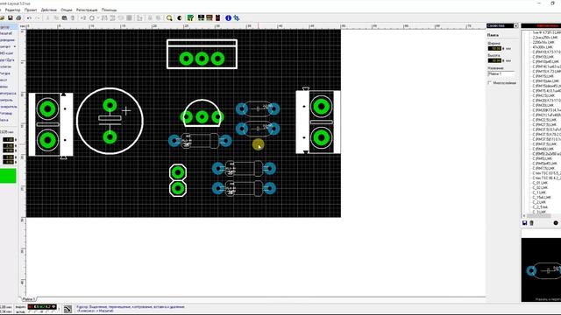Click the macro library horizontal scrollbar
The height and width of the screenshot is (315, 561).
coord(540,216)
